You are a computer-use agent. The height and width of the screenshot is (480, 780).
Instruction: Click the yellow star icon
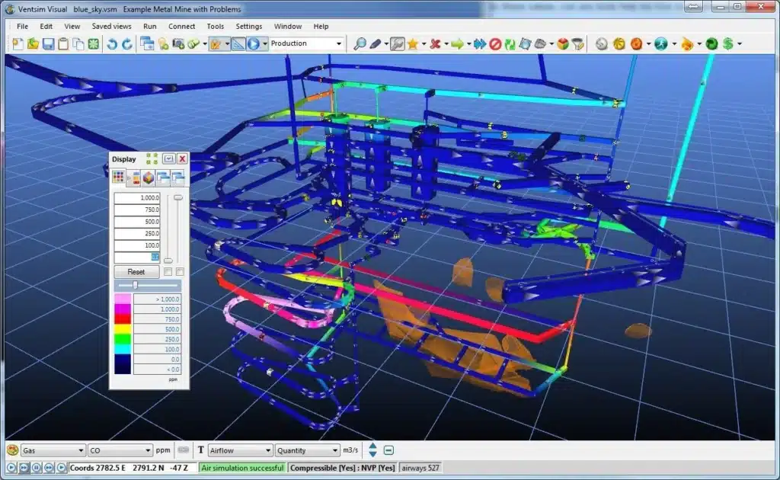click(x=413, y=44)
